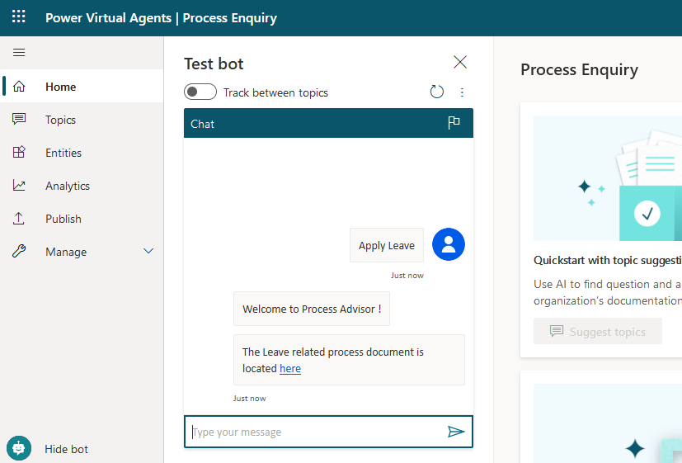Click Welcome to Process Advisor message
Viewport: 682px width, 463px height.
312,309
